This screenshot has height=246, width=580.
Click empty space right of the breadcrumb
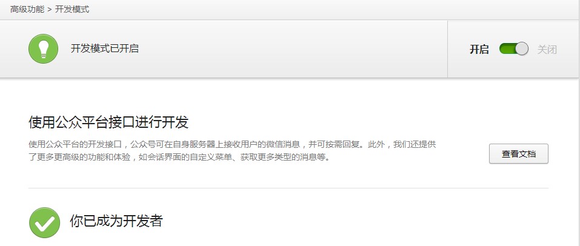point(333,10)
